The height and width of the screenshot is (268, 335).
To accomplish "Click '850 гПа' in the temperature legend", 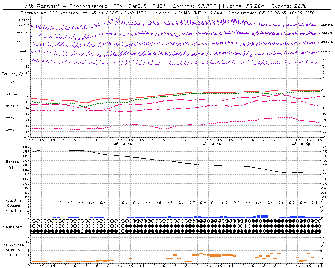I will tap(12, 106).
